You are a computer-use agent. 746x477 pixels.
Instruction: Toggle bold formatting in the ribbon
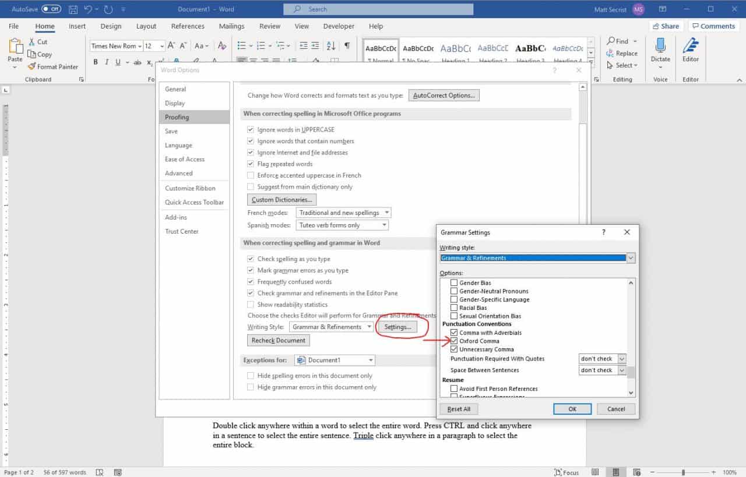pyautogui.click(x=95, y=61)
